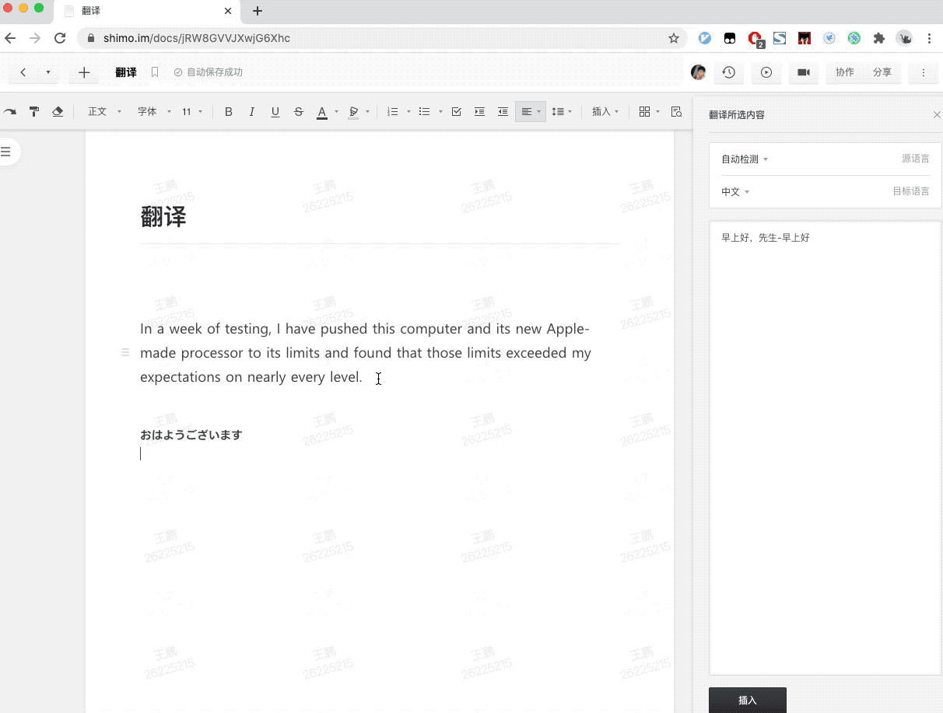Open the 中文 target language dropdown
The height and width of the screenshot is (713, 943).
coord(735,192)
